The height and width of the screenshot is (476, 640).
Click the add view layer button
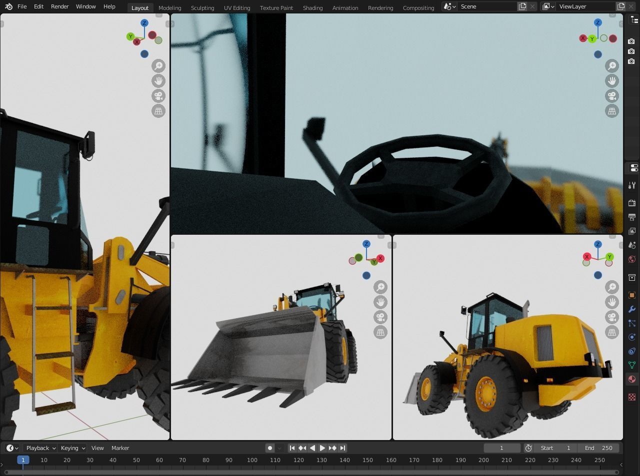[x=621, y=6]
